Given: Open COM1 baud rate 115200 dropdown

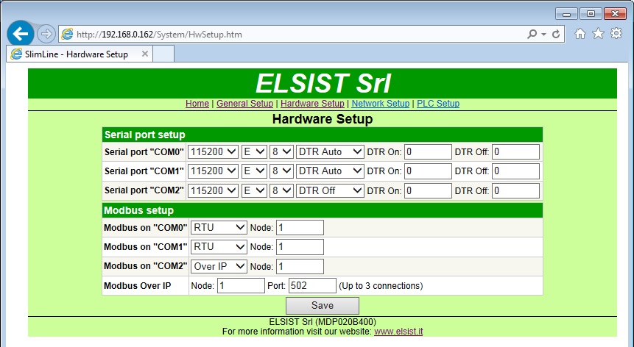Looking at the screenshot, I should 213,171.
